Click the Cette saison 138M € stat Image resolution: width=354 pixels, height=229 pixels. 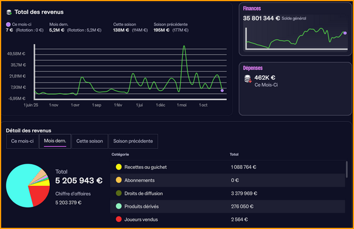tap(121, 30)
